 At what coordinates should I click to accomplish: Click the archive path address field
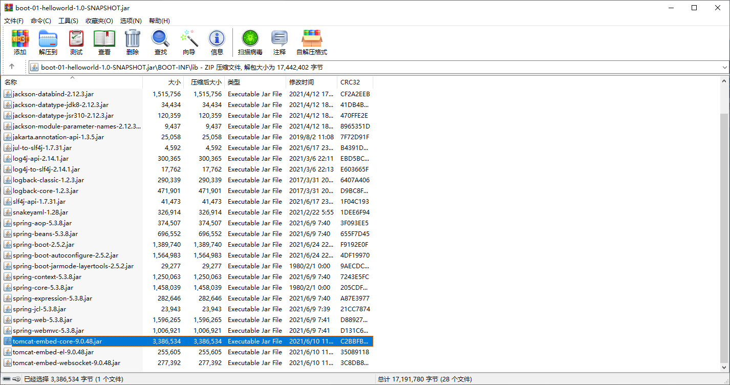(x=379, y=67)
